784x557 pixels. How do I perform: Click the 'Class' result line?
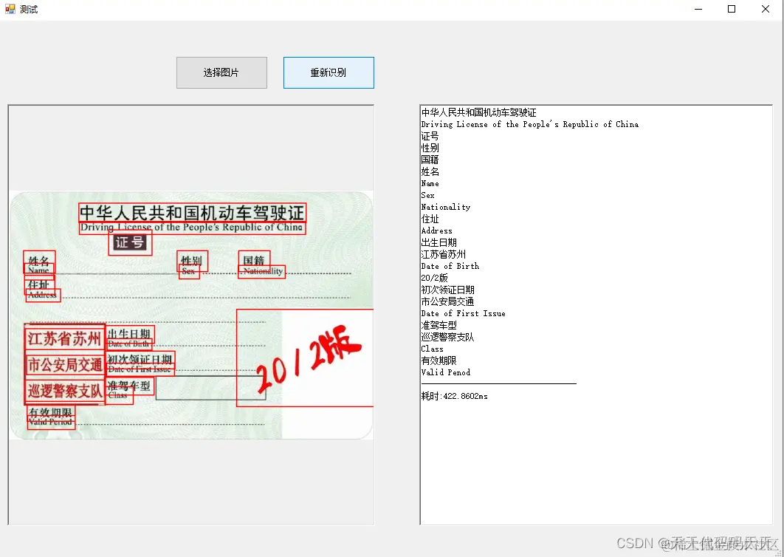pyautogui.click(x=432, y=349)
